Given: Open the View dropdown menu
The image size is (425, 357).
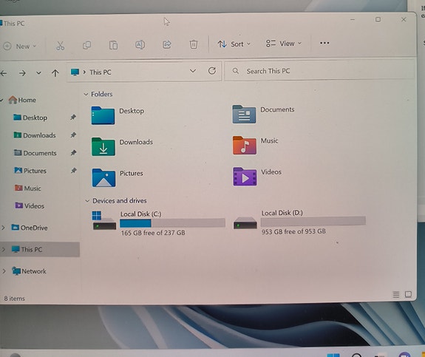Looking at the screenshot, I should pos(284,44).
